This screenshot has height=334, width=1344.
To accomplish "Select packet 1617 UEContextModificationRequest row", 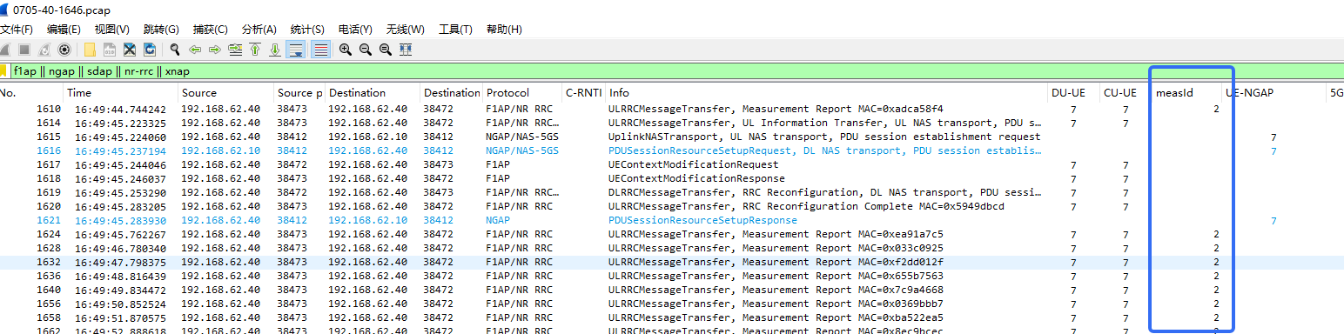I will point(672,165).
